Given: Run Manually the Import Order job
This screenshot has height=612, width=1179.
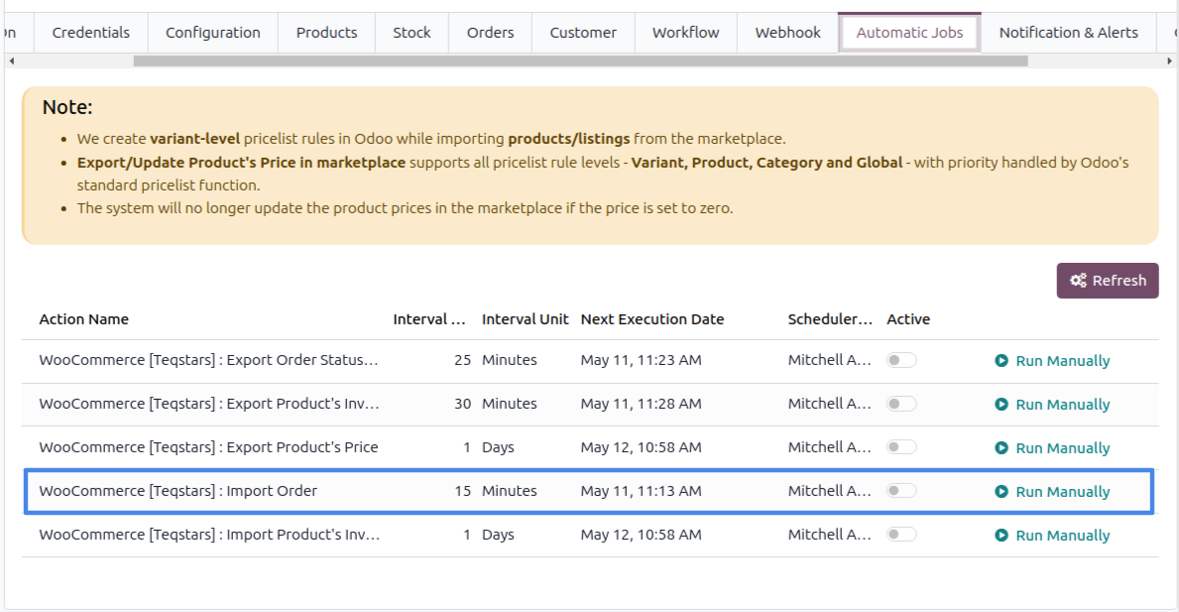Looking at the screenshot, I should [x=1053, y=492].
